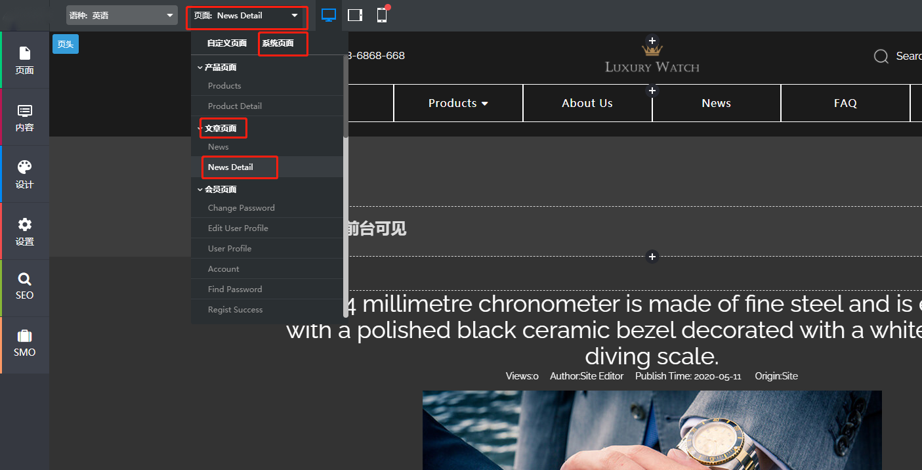
Task: Click the 页头 header label button
Action: [x=65, y=44]
